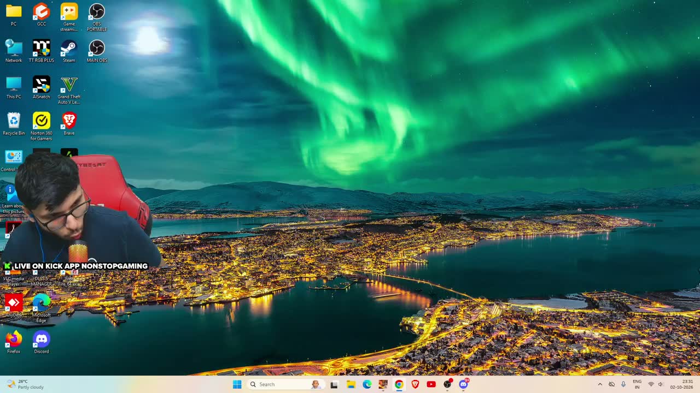The height and width of the screenshot is (393, 700).
Task: Select the Firefox desktop shortcut
Action: pyautogui.click(x=14, y=342)
